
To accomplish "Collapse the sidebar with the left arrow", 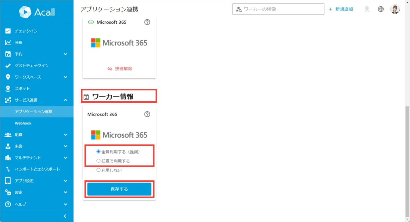I will (x=65, y=216).
